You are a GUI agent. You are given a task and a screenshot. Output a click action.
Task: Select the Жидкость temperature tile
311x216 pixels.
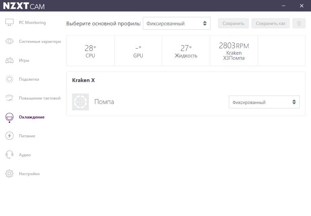186,51
